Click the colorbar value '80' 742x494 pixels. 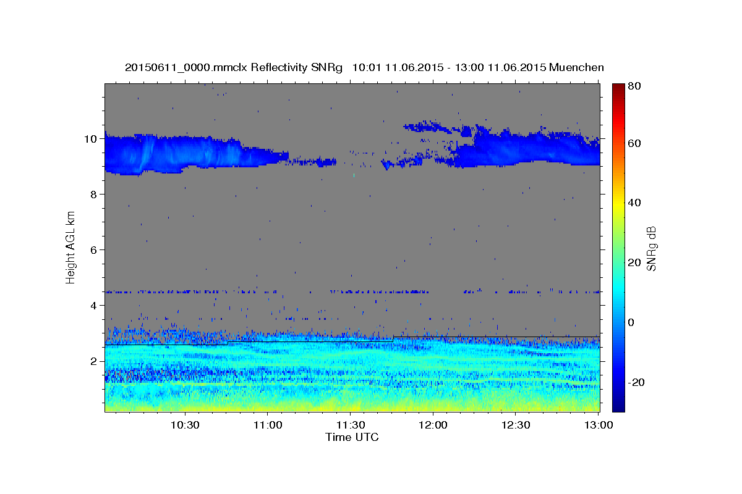click(x=634, y=87)
